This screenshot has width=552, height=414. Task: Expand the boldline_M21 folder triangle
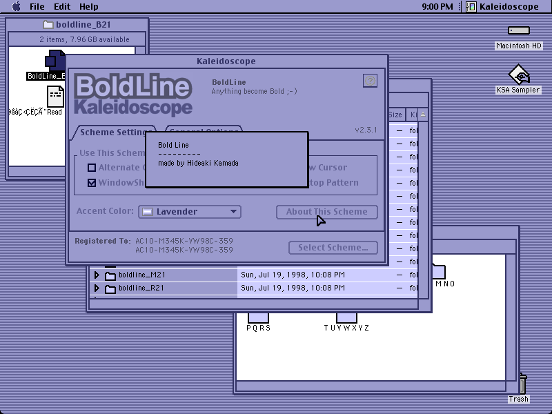97,275
